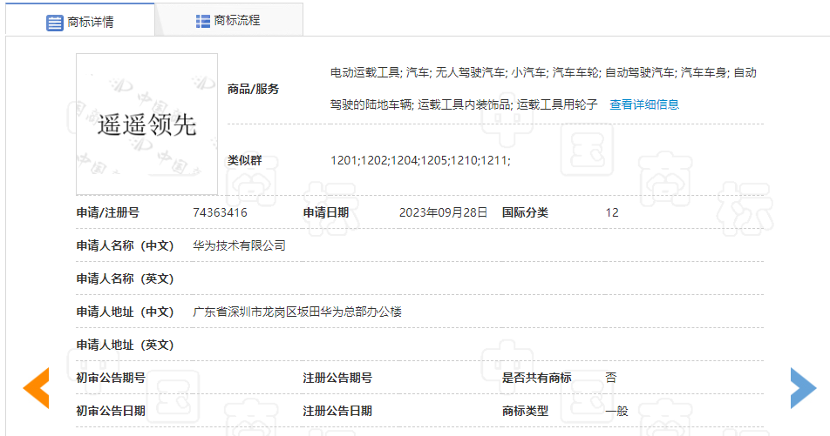Click the 申请/注册号 label
This screenshot has height=436, width=830.
108,212
